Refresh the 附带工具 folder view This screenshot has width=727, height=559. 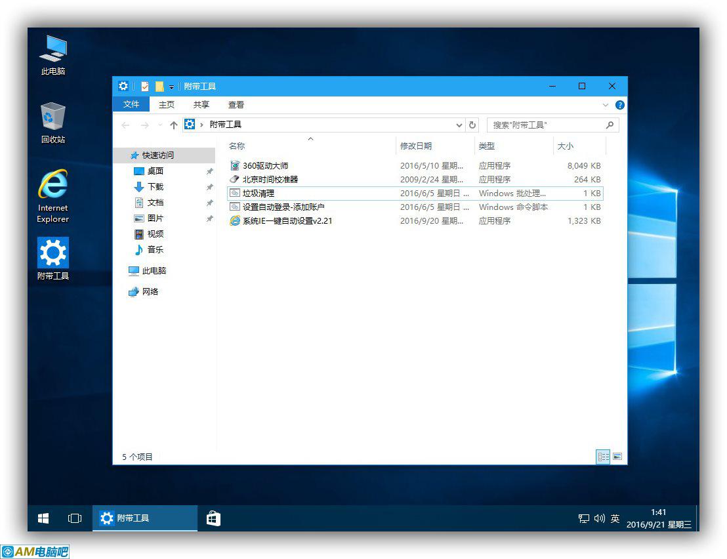coord(472,125)
